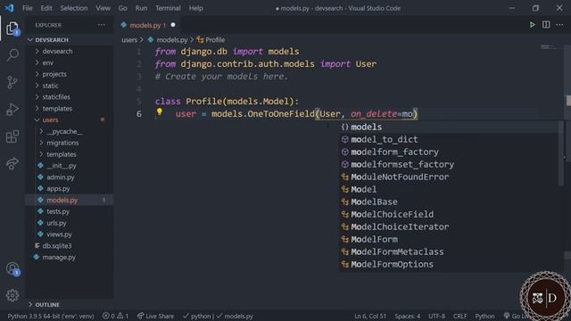The height and width of the screenshot is (321, 571).
Task: Open the Selection menu
Action: click(74, 8)
